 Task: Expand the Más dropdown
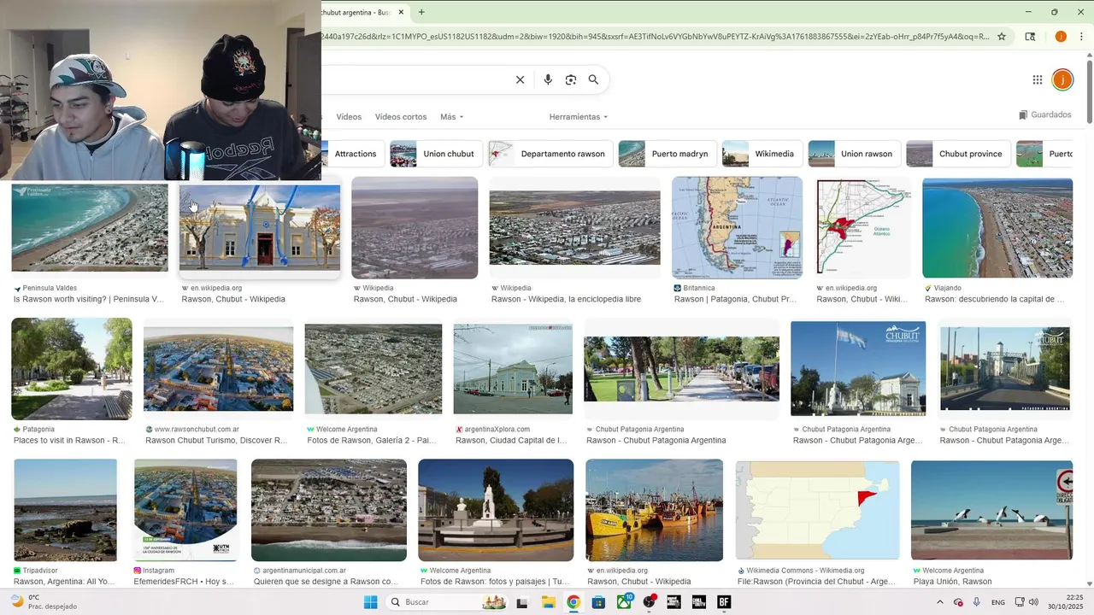point(452,117)
